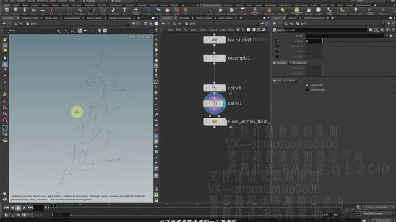396x222 pixels.
Task: Add a Spot Light from shelf
Action: point(231,10)
